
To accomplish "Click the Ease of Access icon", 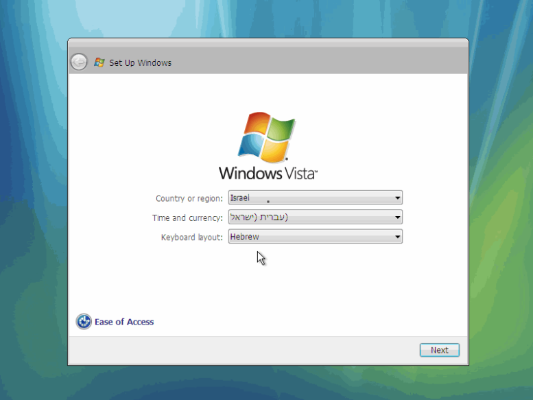I will point(84,322).
